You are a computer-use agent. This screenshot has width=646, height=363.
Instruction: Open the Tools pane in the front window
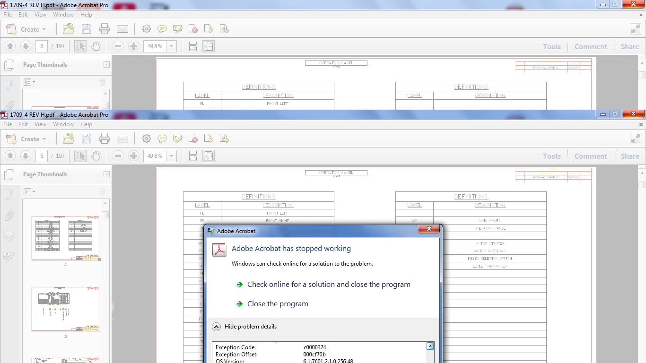click(x=552, y=156)
